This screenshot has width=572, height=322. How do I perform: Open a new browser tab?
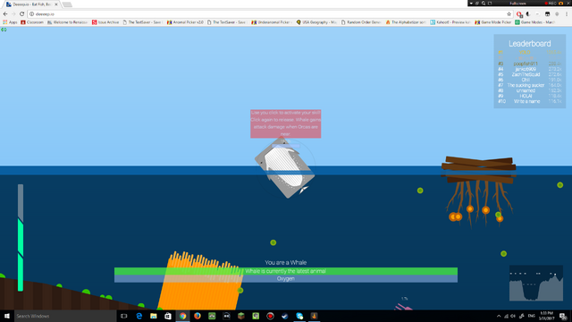(67, 4)
